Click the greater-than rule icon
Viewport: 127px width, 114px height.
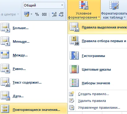(x=5, y=28)
